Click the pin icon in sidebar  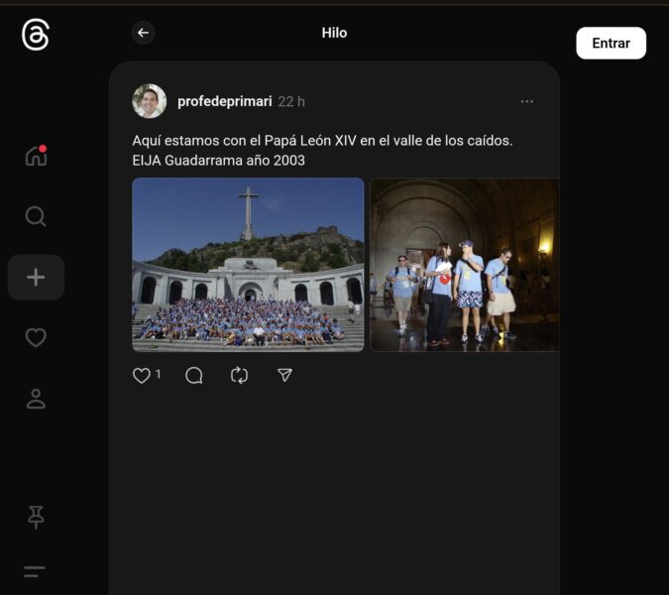coord(36,518)
